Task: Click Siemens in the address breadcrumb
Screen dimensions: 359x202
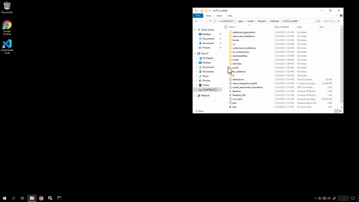Action: pos(262,21)
